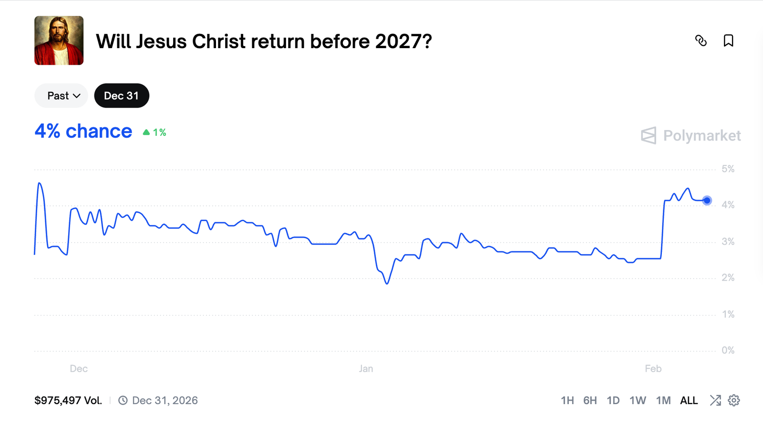
Task: Copy the market link using chain icon
Action: 701,41
